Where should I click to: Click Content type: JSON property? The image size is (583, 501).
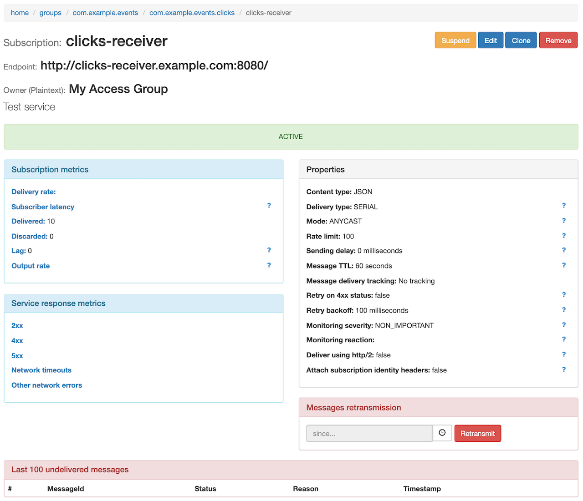point(339,192)
